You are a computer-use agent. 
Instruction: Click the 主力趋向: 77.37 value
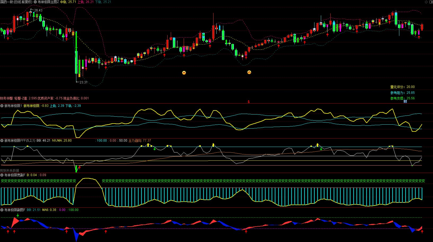tap(140, 141)
